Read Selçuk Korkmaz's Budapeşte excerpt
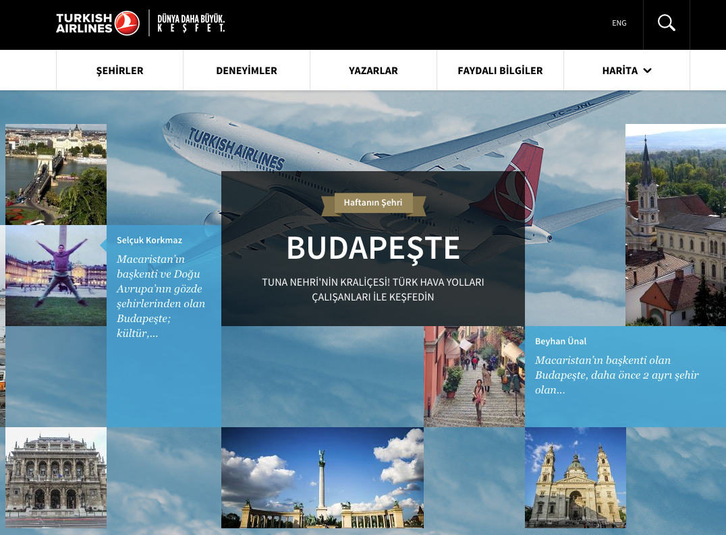Viewport: 726px width, 535px height. (161, 296)
